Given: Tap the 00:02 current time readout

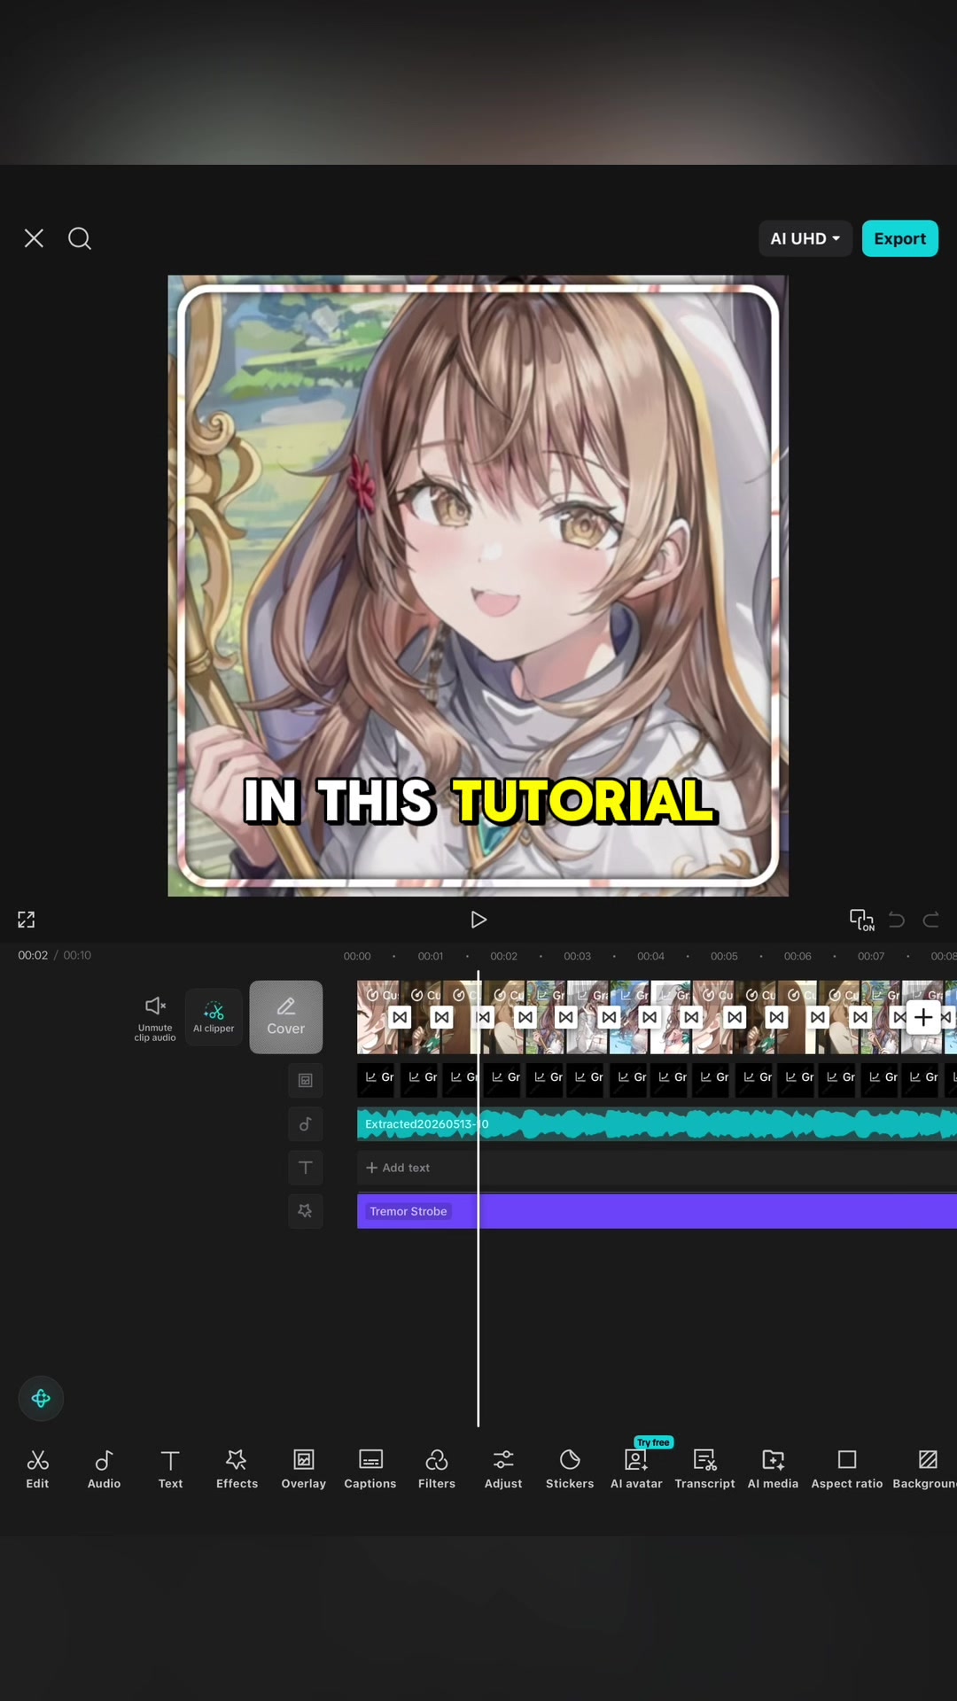Looking at the screenshot, I should pyautogui.click(x=33, y=955).
